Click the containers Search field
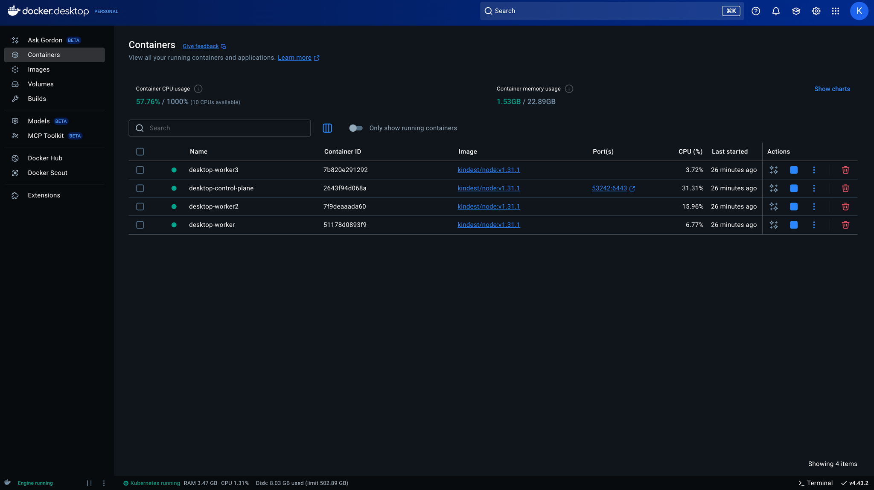This screenshot has width=874, height=490. pyautogui.click(x=219, y=128)
